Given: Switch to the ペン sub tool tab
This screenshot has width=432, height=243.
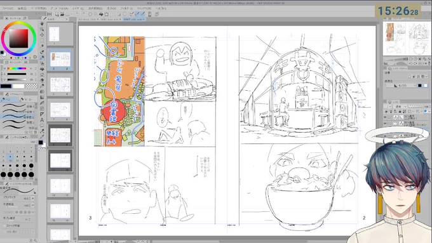Looking at the screenshot, I should coord(10,100).
